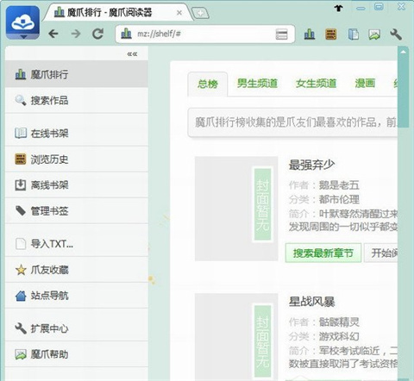Go forward with the forward arrow
This screenshot has height=381, width=414.
click(76, 34)
